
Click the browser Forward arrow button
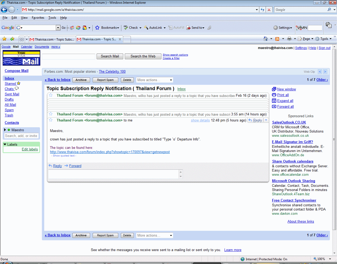coord(12,10)
